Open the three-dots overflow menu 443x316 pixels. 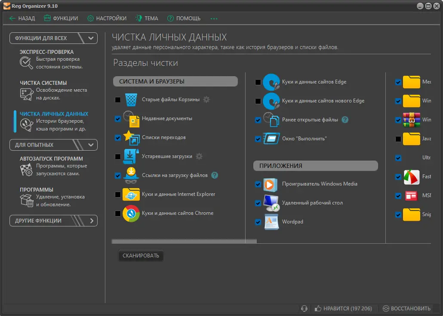pyautogui.click(x=214, y=19)
